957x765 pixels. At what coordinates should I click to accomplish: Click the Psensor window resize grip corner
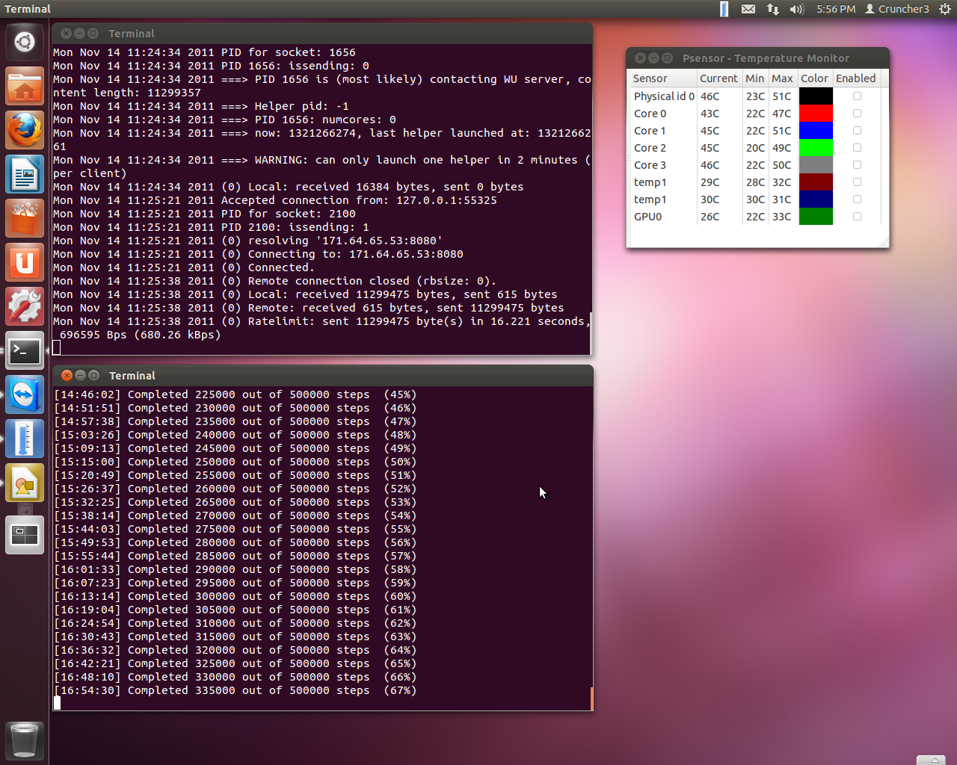click(x=884, y=242)
